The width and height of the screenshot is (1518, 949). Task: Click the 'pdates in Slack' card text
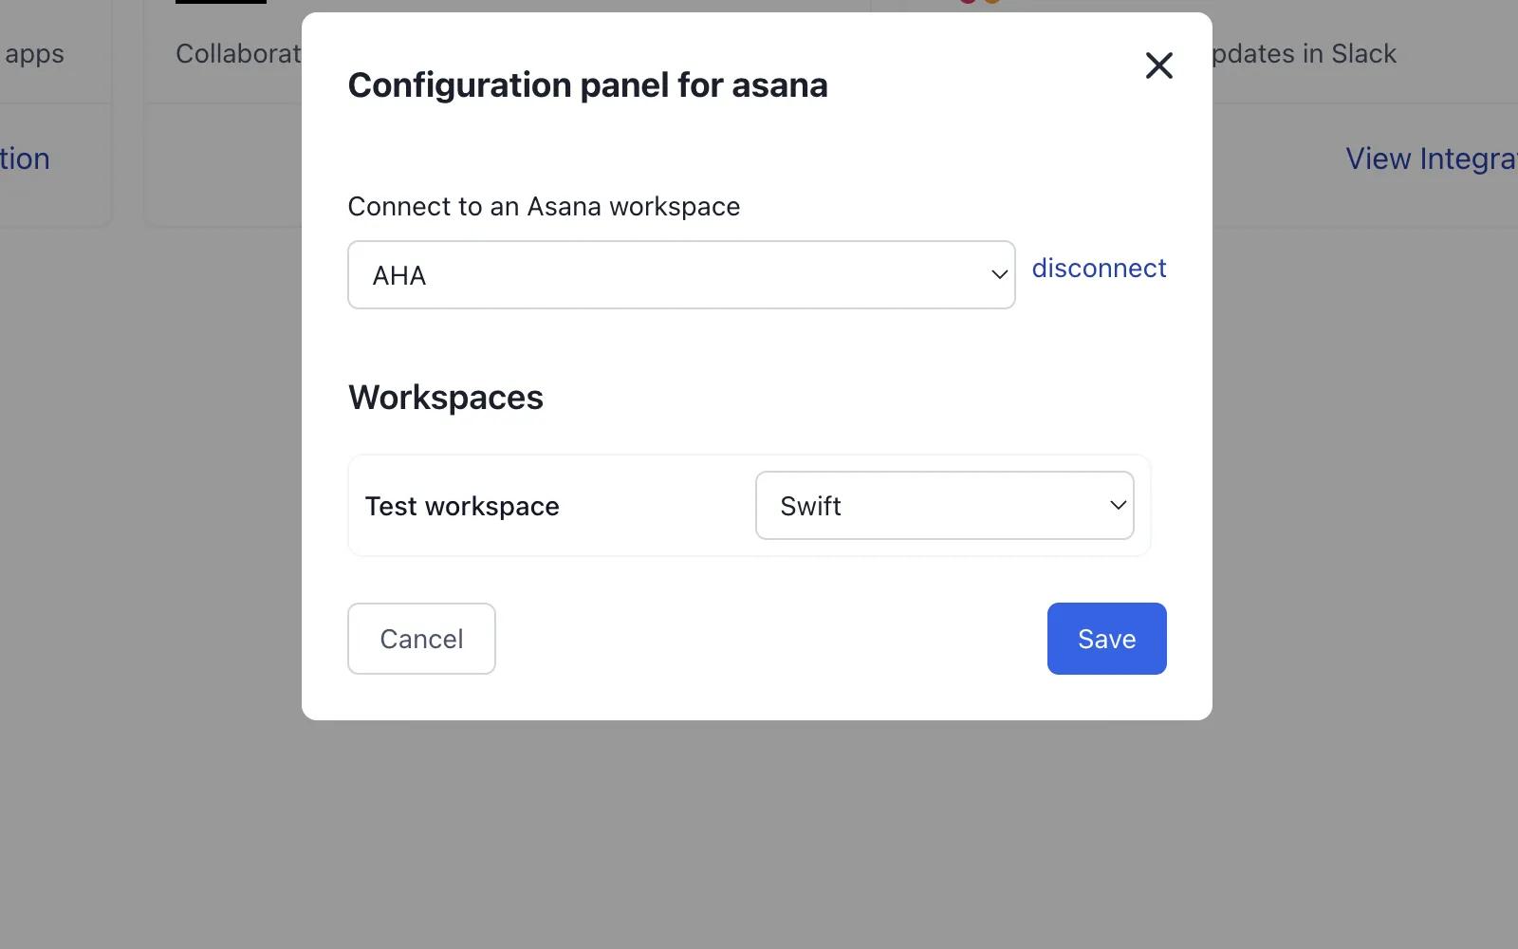click(x=1305, y=54)
